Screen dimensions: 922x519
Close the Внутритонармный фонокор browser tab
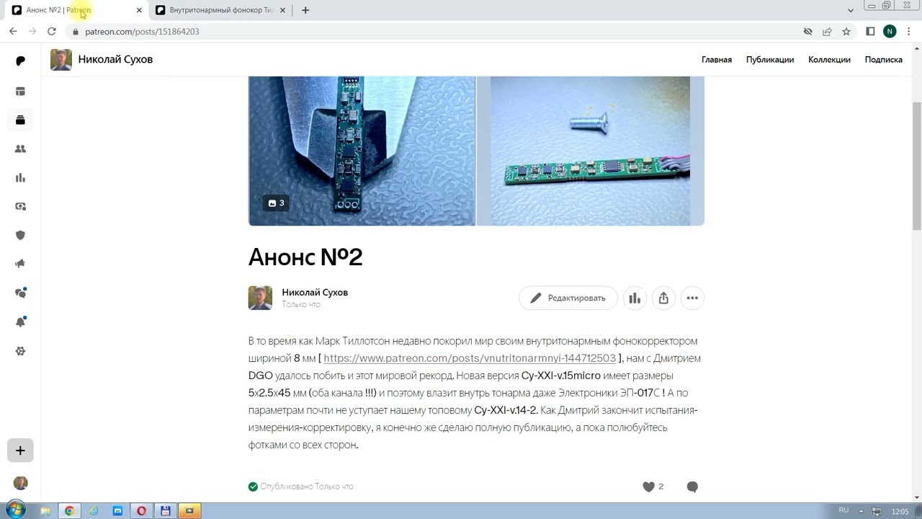(x=283, y=10)
